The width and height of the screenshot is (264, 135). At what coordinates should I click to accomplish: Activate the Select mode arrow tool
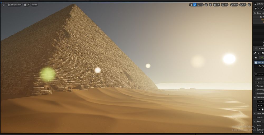point(191,5)
